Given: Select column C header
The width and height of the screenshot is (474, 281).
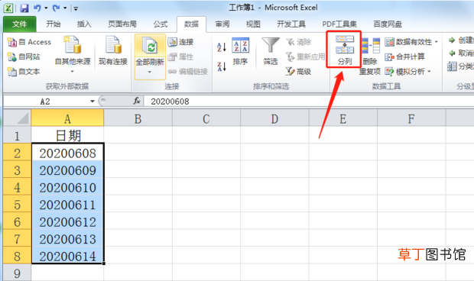Looking at the screenshot, I should click(206, 118).
